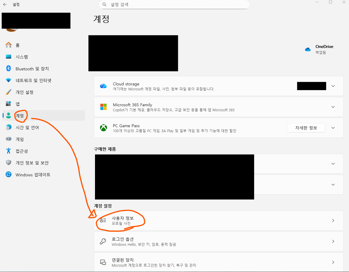
Task: Maximize the Settings window
Action: (x=330, y=2)
